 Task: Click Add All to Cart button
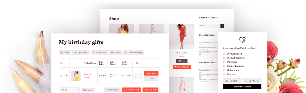pos(151,90)
